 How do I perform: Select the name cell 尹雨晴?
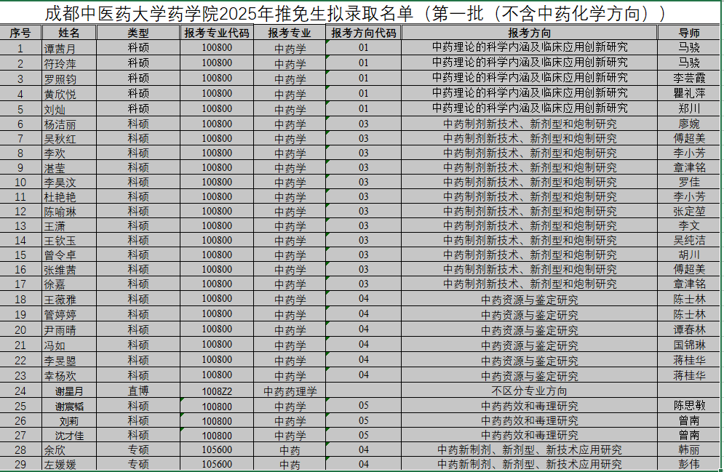click(x=69, y=329)
